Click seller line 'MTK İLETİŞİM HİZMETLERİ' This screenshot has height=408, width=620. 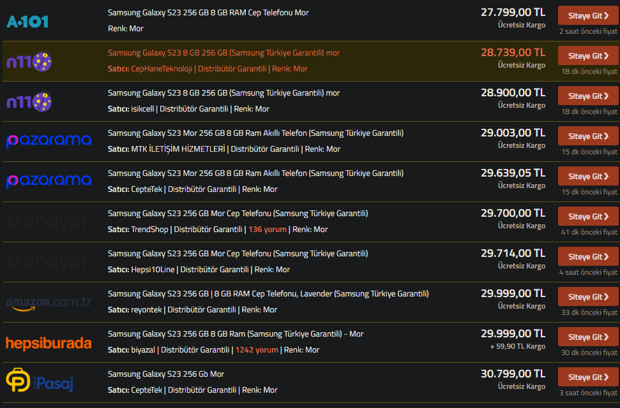[x=224, y=149]
